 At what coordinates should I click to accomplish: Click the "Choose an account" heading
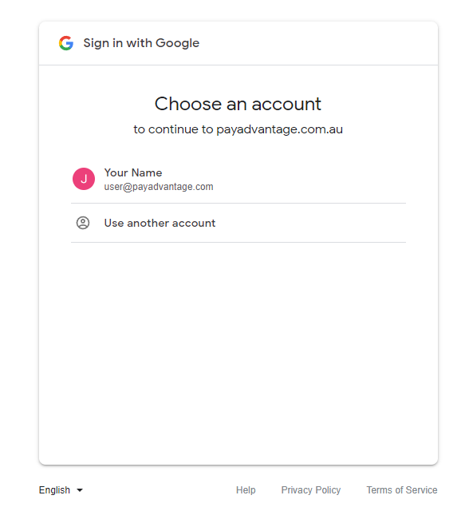pos(238,104)
